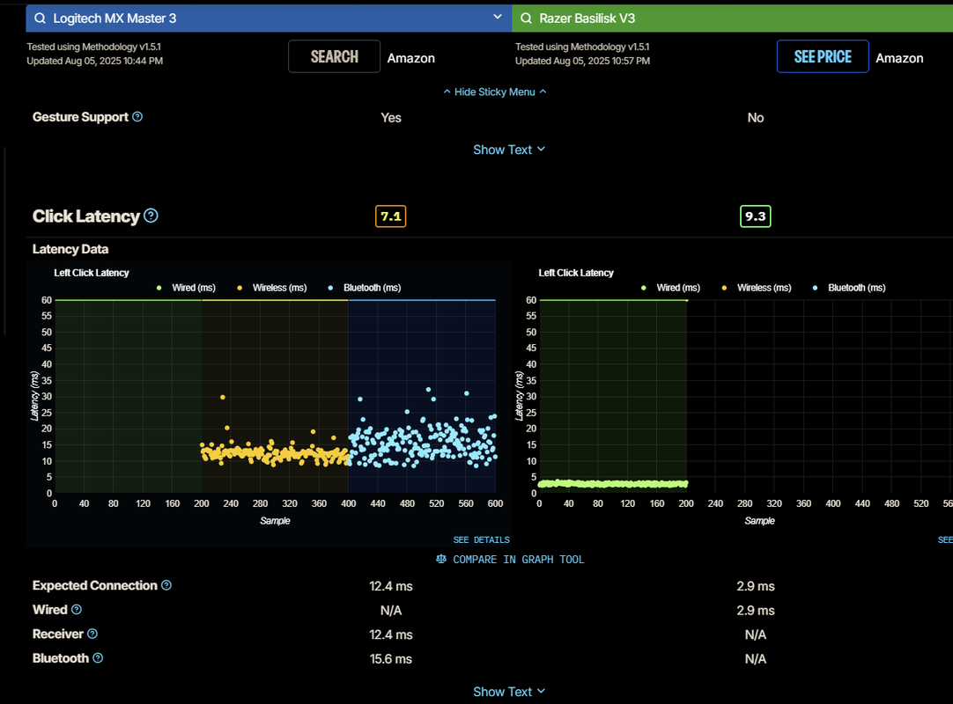Click the Gesture Support Yes value
The width and height of the screenshot is (953, 704).
[391, 118]
